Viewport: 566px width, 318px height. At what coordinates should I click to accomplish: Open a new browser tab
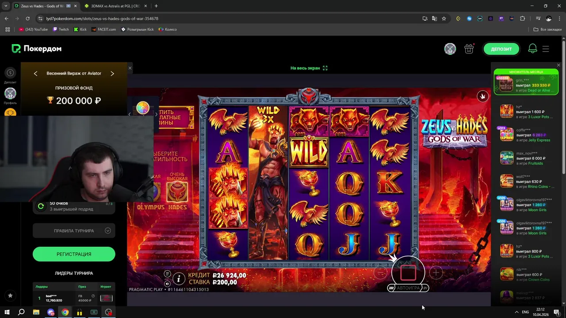pyautogui.click(x=156, y=6)
